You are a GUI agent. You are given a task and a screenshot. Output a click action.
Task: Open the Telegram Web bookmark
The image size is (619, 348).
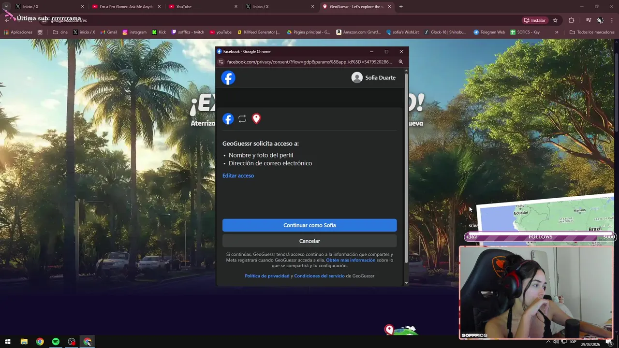(489, 32)
